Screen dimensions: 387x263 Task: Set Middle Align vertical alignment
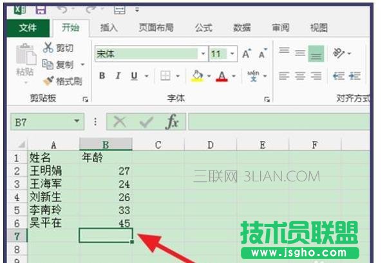click(300, 53)
